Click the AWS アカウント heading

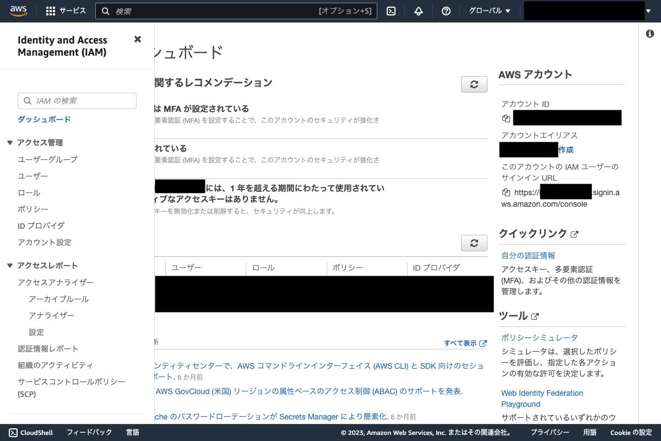[535, 74]
